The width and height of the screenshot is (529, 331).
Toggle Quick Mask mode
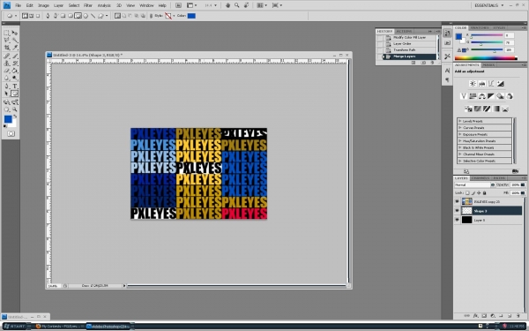[x=11, y=134]
